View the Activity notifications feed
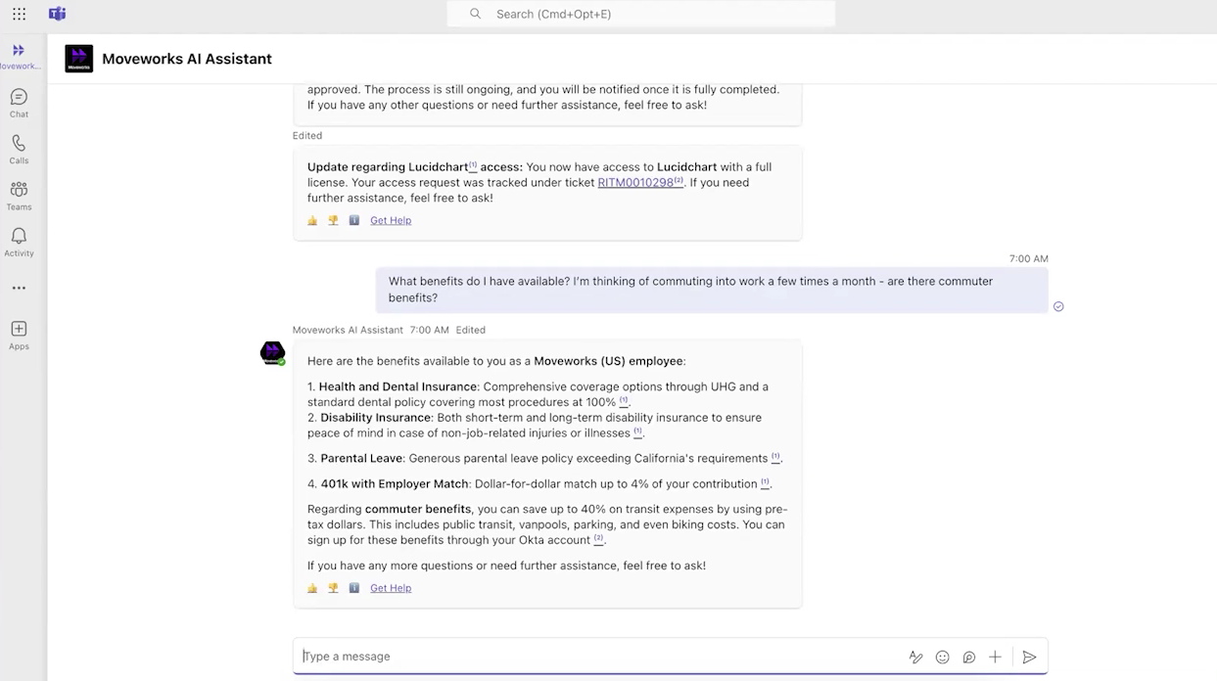 [x=19, y=242]
